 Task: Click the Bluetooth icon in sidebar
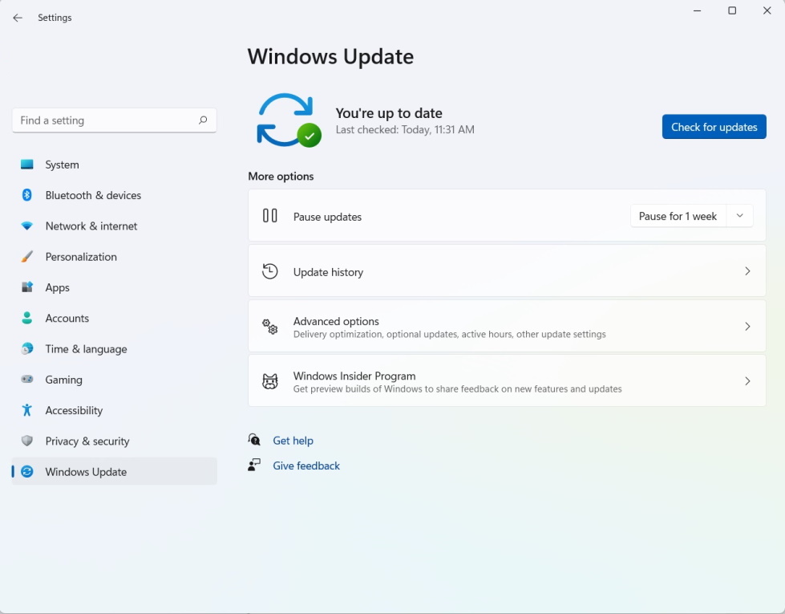coord(27,195)
